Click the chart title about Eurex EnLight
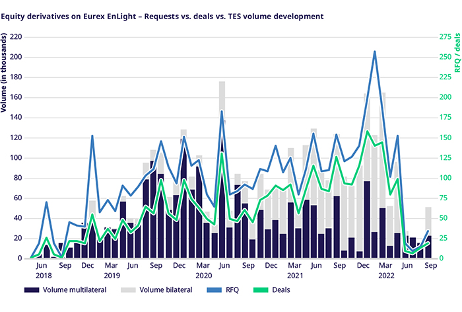462x312 pixels. coord(168,13)
